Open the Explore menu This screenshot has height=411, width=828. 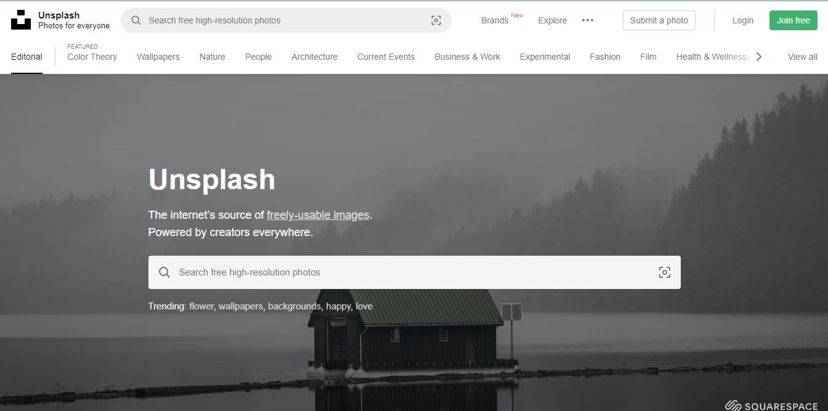(x=553, y=20)
